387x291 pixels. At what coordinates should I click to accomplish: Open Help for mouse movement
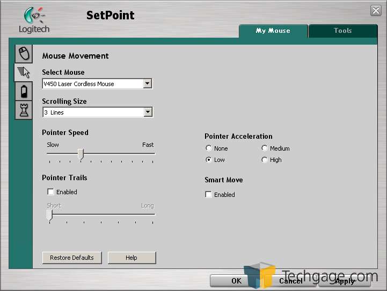point(132,258)
